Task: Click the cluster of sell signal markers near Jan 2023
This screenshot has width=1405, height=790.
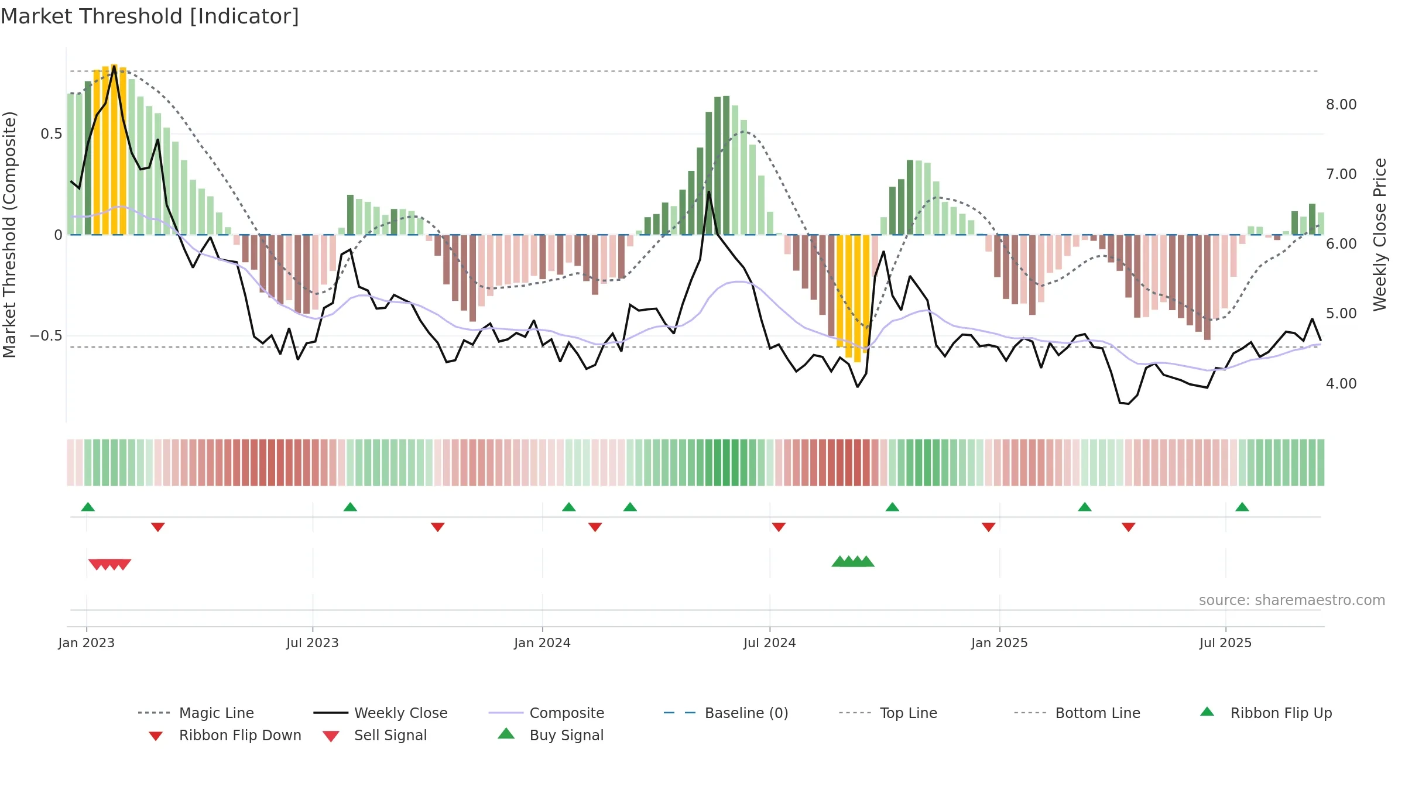Action: [x=109, y=564]
